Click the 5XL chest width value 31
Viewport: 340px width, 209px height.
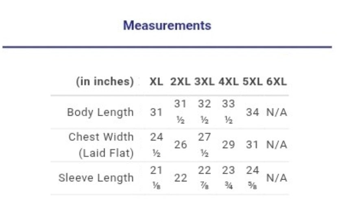pyautogui.click(x=252, y=145)
